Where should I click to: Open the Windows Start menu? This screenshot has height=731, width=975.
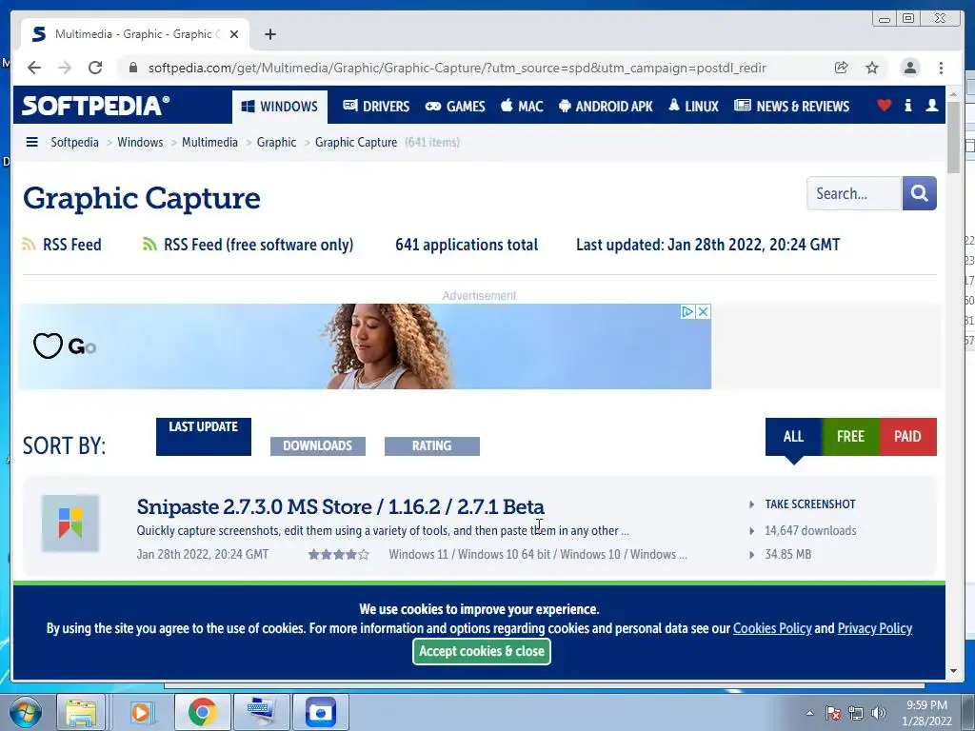pyautogui.click(x=25, y=712)
